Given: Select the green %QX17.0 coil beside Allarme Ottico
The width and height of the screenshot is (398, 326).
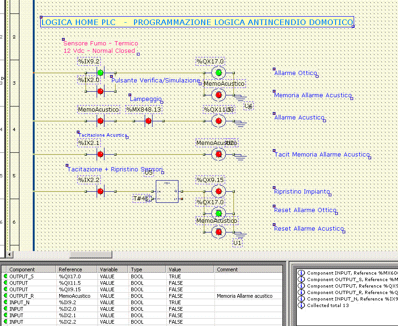Looking at the screenshot, I should [218, 73].
